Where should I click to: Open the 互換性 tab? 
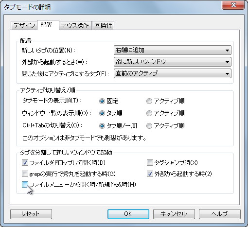click(x=103, y=26)
